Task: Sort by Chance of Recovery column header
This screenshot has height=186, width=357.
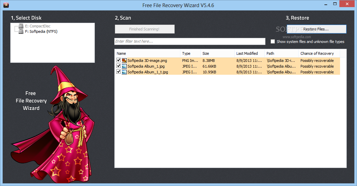Action: (319, 53)
